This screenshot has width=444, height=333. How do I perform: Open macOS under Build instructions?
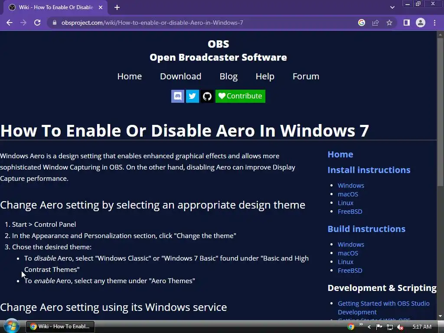click(348, 253)
